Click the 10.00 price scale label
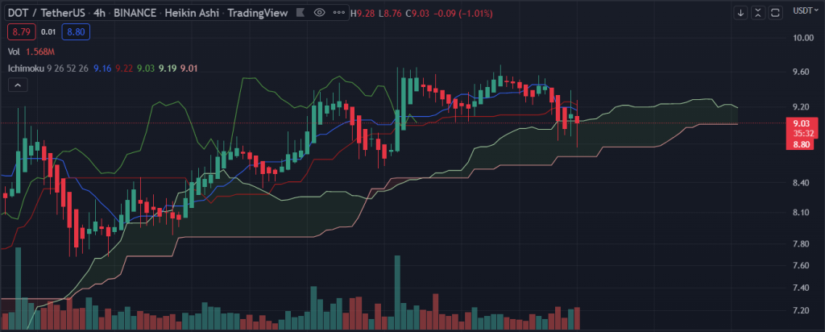825x332 pixels. (802, 37)
